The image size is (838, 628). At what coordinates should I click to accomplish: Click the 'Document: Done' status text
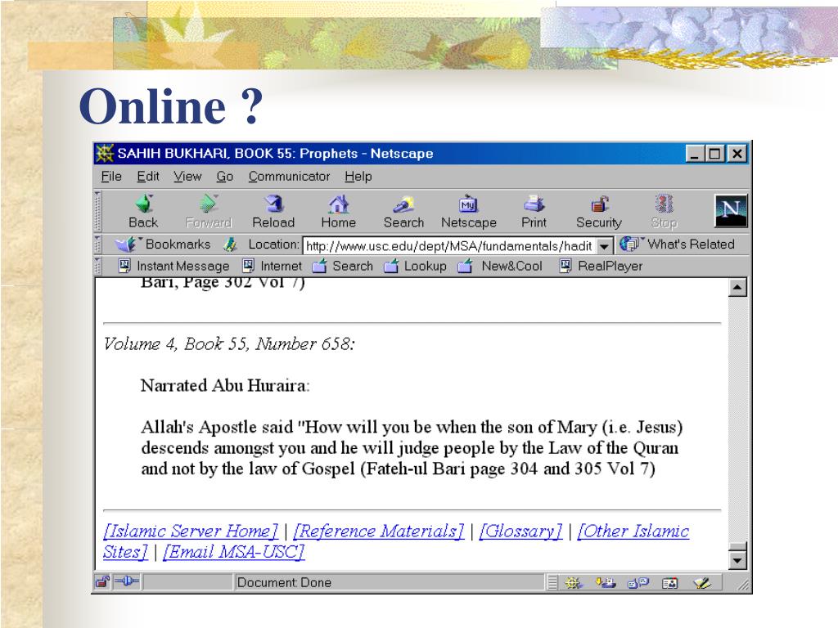[x=284, y=582]
